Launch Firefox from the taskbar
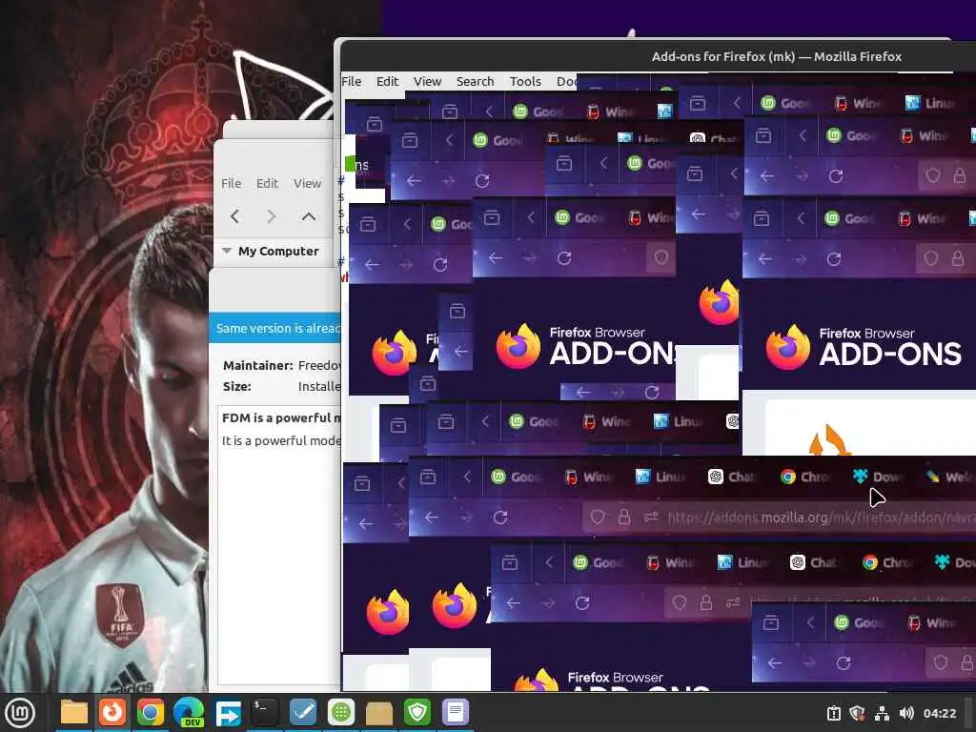Viewport: 976px width, 732px height. coord(112,713)
